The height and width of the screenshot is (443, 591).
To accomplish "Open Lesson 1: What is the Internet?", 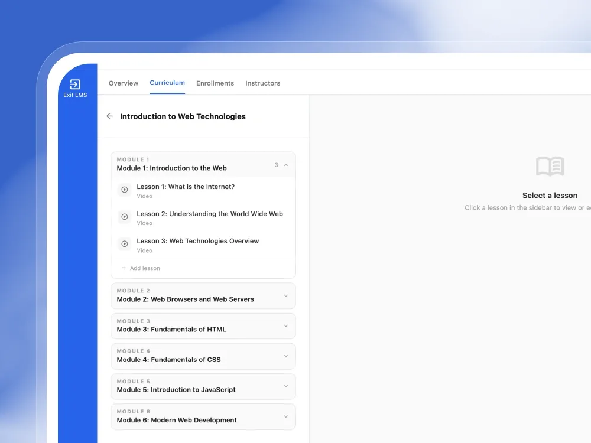I will [186, 187].
